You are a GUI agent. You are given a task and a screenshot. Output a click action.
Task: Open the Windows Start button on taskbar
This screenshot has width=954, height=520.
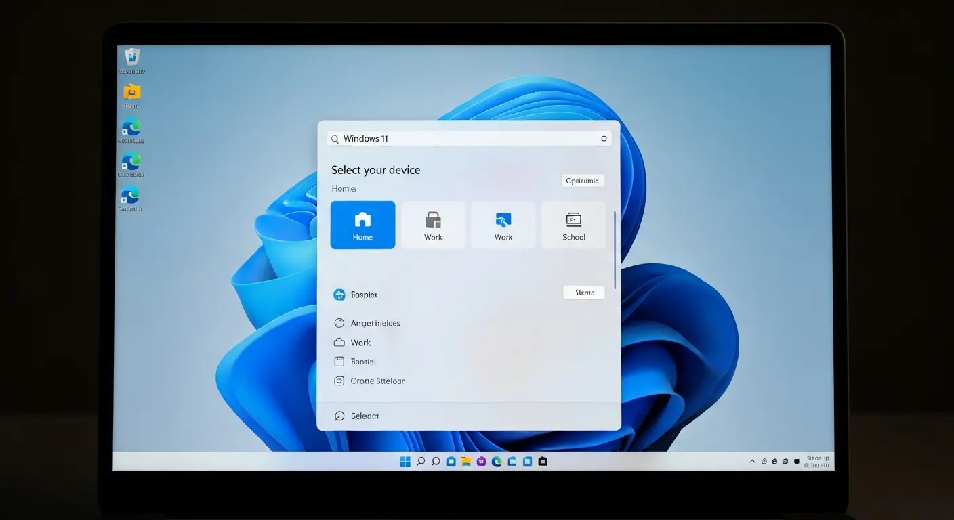pyautogui.click(x=405, y=461)
